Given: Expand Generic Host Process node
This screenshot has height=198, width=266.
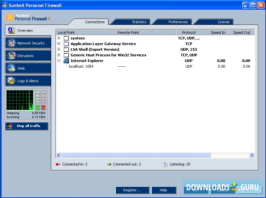Looking at the screenshot, I should (59, 55).
